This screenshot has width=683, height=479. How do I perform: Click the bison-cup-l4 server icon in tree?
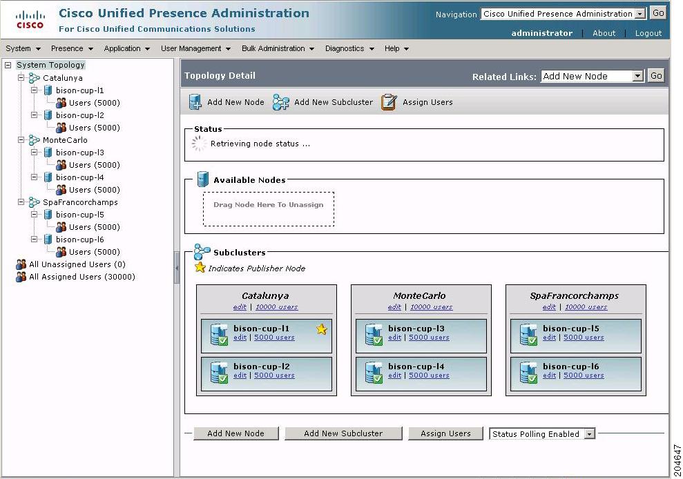point(48,177)
